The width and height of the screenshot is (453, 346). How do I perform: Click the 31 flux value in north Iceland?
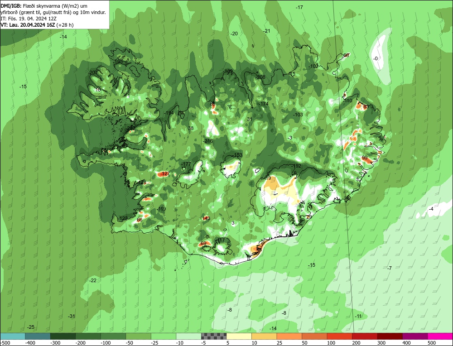coord(250,119)
